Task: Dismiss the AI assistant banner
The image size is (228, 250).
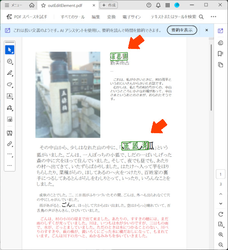Action: (x=207, y=30)
